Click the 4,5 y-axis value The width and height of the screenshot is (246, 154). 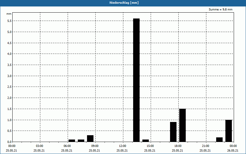[x=10, y=43]
